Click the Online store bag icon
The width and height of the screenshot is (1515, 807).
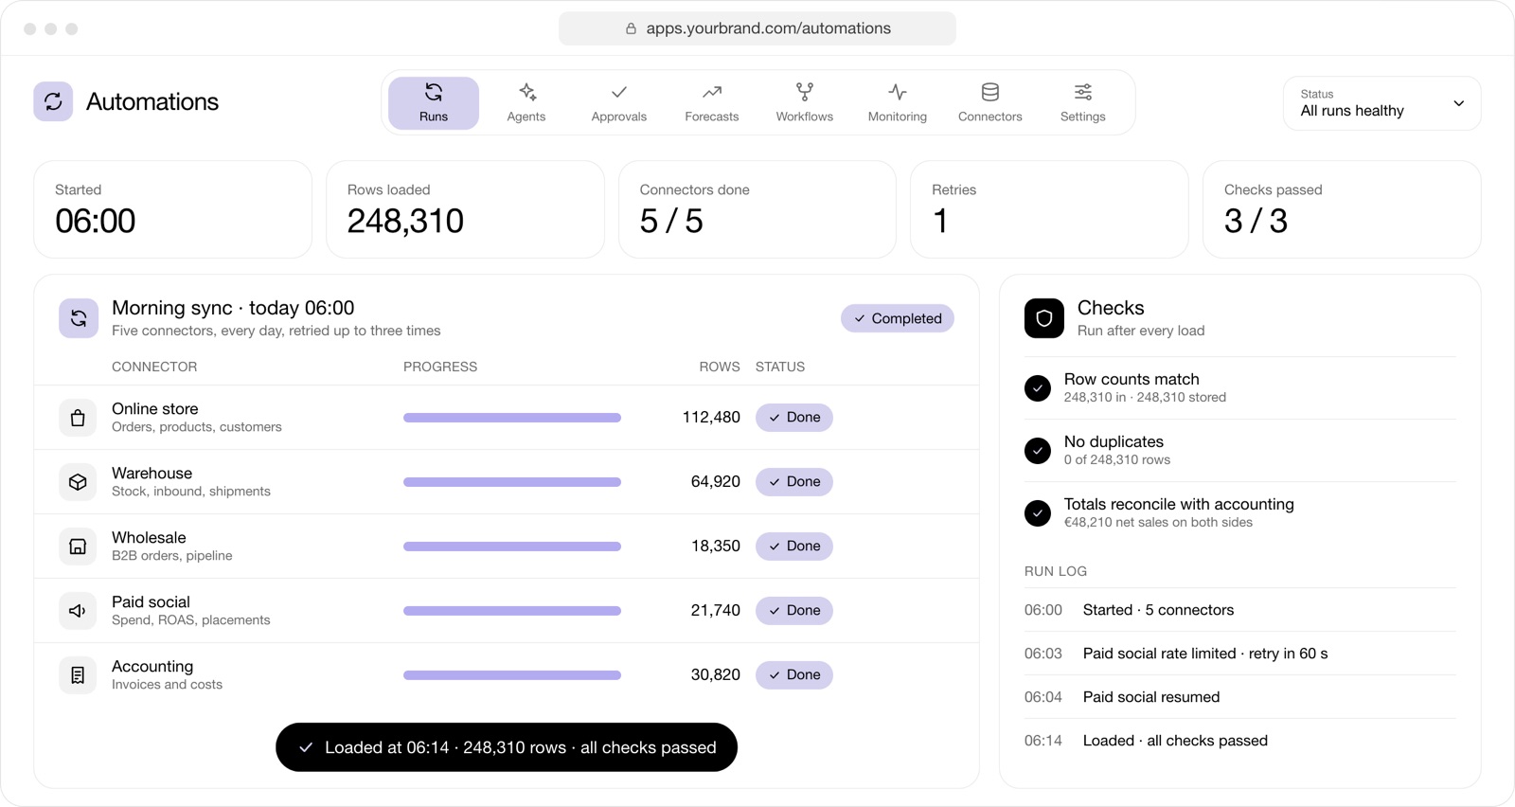[x=78, y=418]
